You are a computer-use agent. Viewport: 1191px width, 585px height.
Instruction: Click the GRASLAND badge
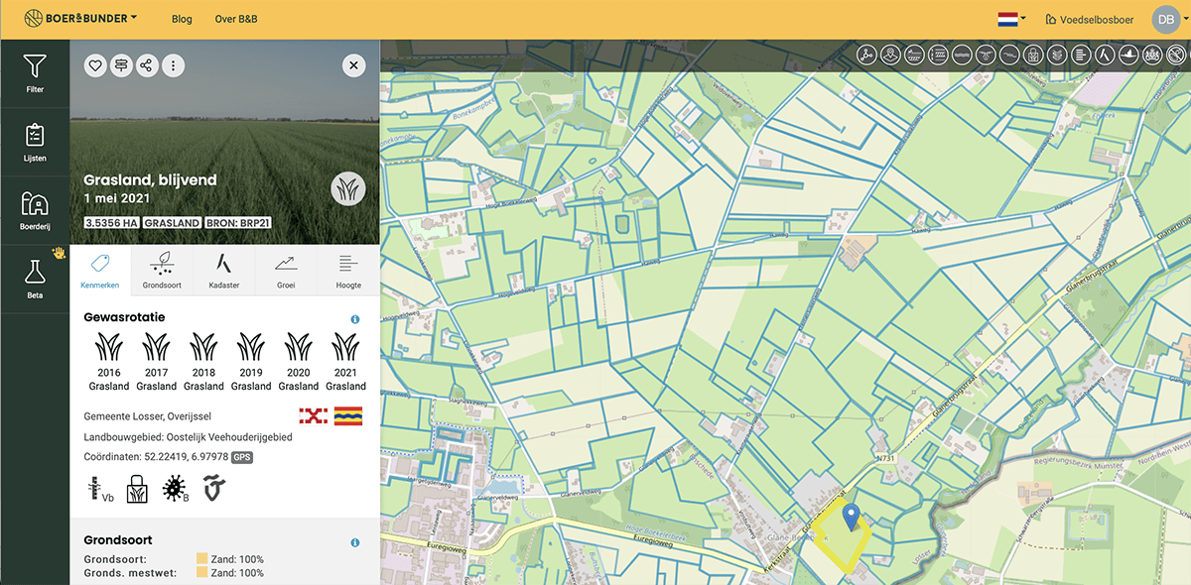click(x=172, y=223)
